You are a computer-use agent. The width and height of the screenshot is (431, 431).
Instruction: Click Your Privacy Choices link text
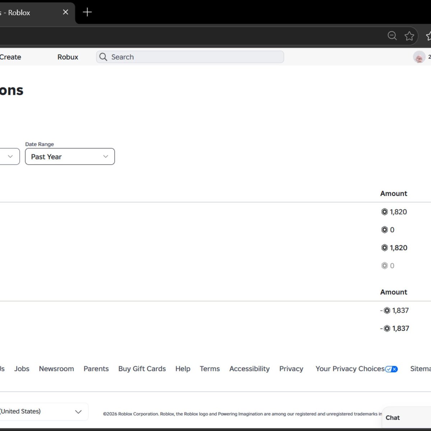350,369
